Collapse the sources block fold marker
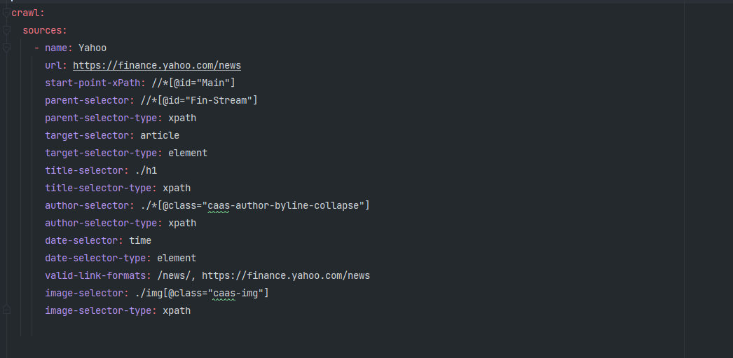The width and height of the screenshot is (733, 358). click(x=6, y=30)
